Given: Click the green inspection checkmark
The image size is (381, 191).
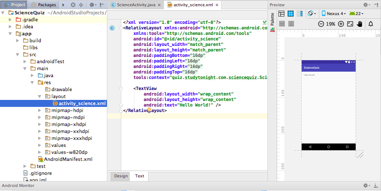Looking at the screenshot, I should (265, 23).
